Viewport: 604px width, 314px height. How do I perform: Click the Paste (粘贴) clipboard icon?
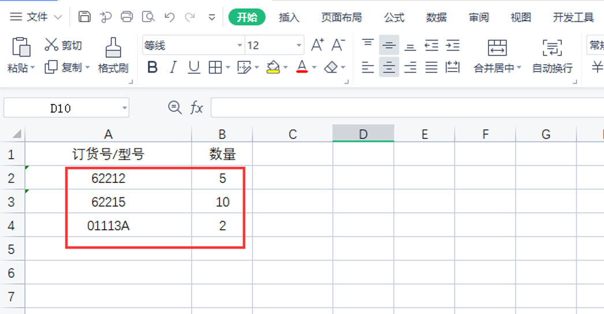tap(21, 47)
